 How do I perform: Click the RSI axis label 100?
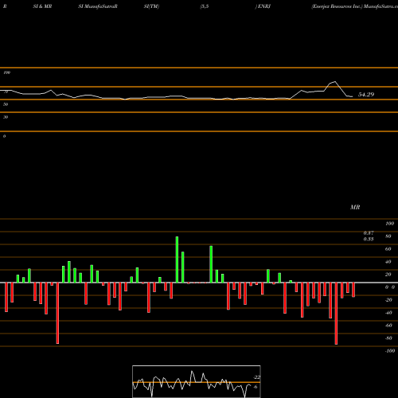point(6,72)
